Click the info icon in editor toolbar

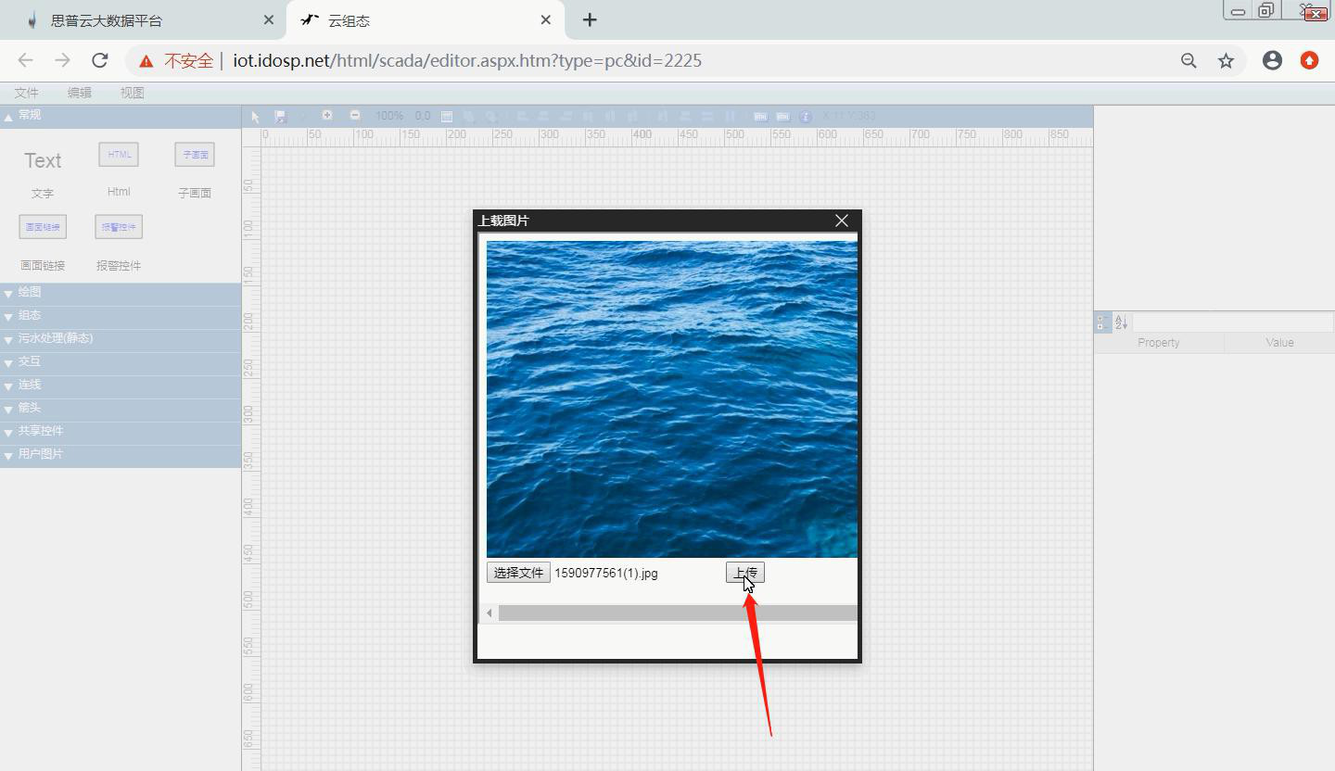(x=805, y=117)
